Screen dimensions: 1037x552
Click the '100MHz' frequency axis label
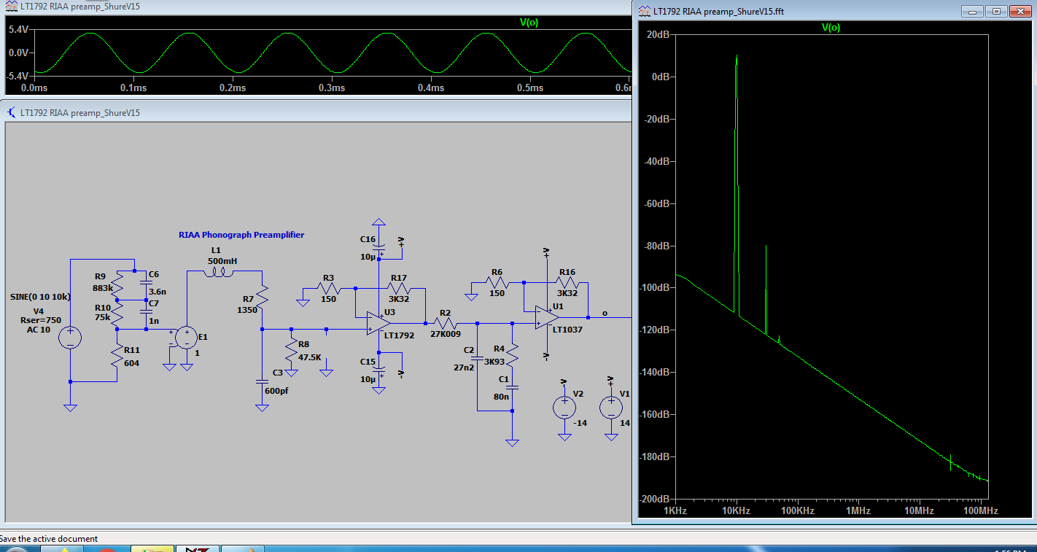coord(980,510)
